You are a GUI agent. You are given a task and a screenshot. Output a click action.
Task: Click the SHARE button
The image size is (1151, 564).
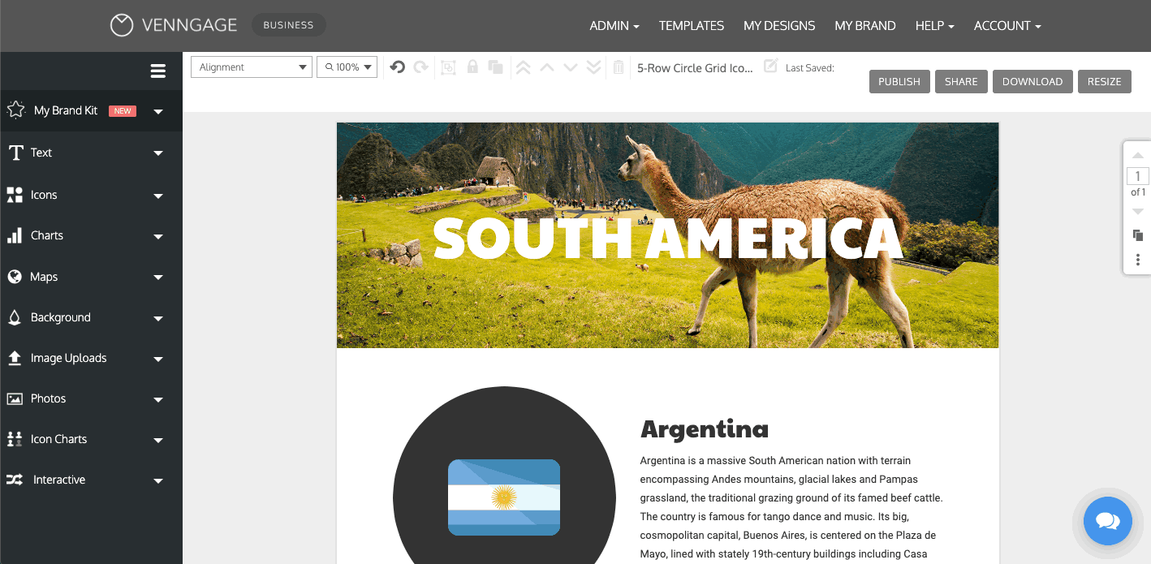(961, 81)
